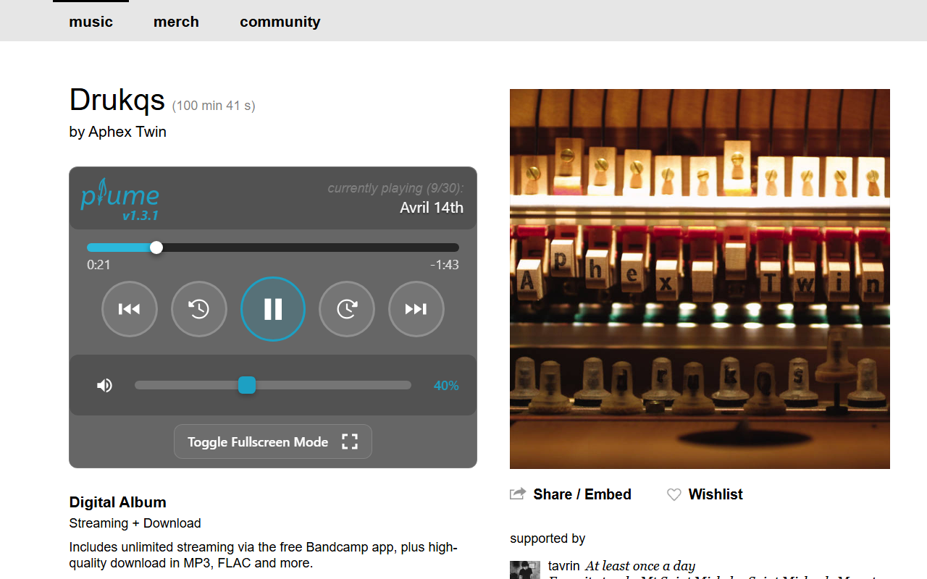Click the 40% volume value
This screenshot has height=579, width=927.
pyautogui.click(x=446, y=386)
